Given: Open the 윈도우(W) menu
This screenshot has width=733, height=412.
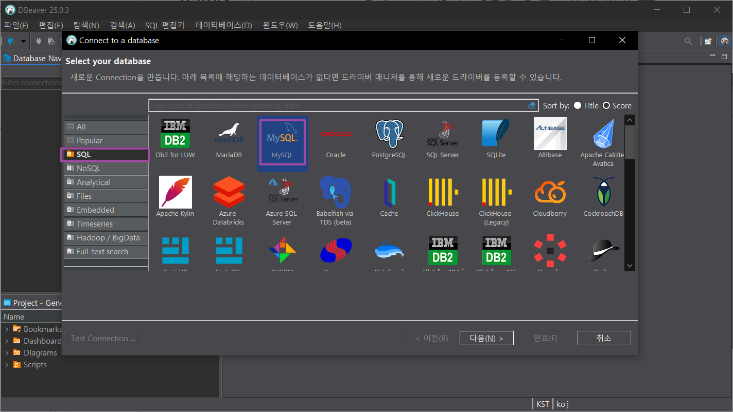Looking at the screenshot, I should [280, 25].
